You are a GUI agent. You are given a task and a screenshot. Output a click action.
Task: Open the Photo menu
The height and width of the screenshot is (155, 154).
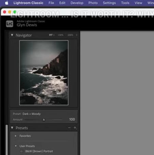pyautogui.click(x=93, y=3)
